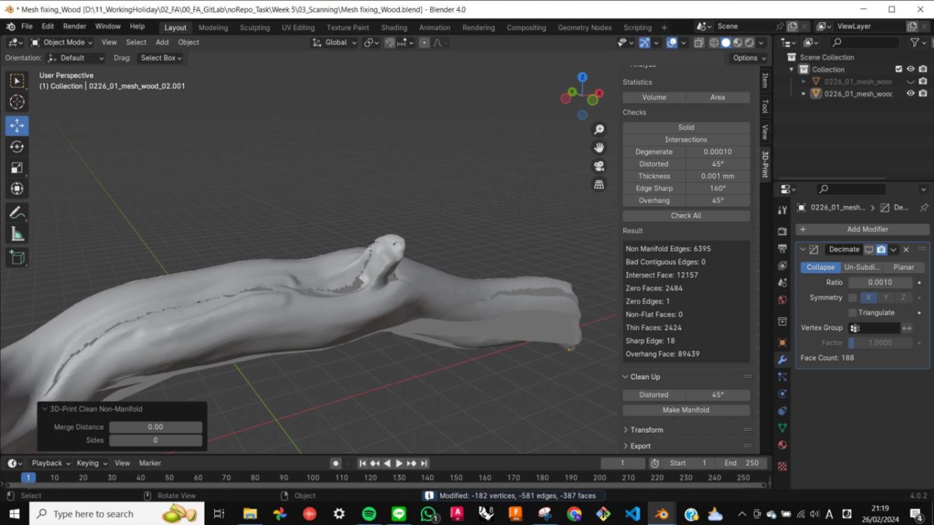The width and height of the screenshot is (934, 525).
Task: Select the Transform tool
Action: coord(17,189)
